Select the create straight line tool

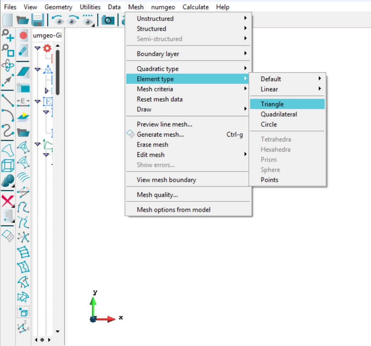tap(7, 100)
